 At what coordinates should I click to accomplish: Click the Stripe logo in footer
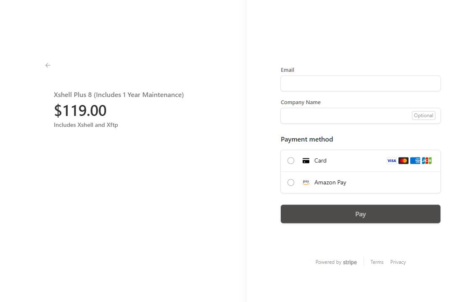coord(350,262)
